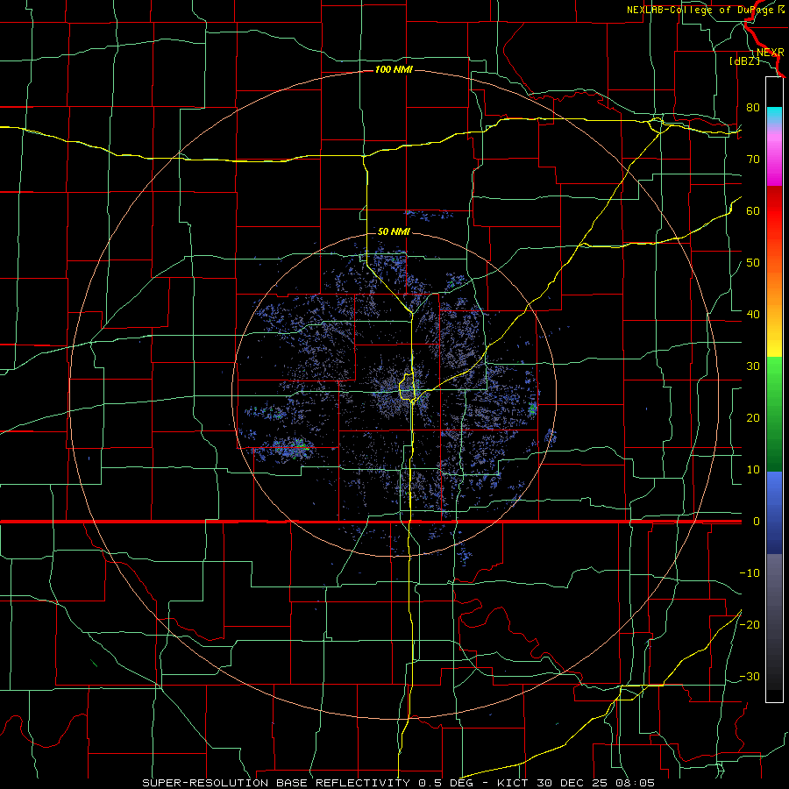Click the 30 dBZ scale value
The width and height of the screenshot is (789, 789).
coord(753,366)
